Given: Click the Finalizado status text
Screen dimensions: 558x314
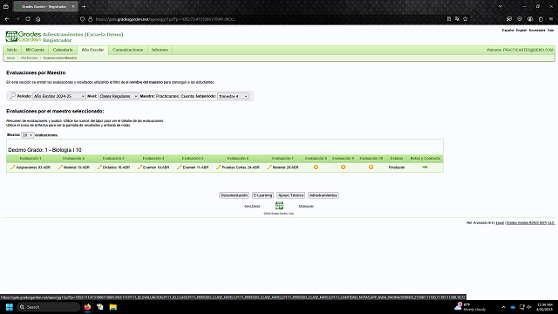Looking at the screenshot, I should tap(397, 167).
